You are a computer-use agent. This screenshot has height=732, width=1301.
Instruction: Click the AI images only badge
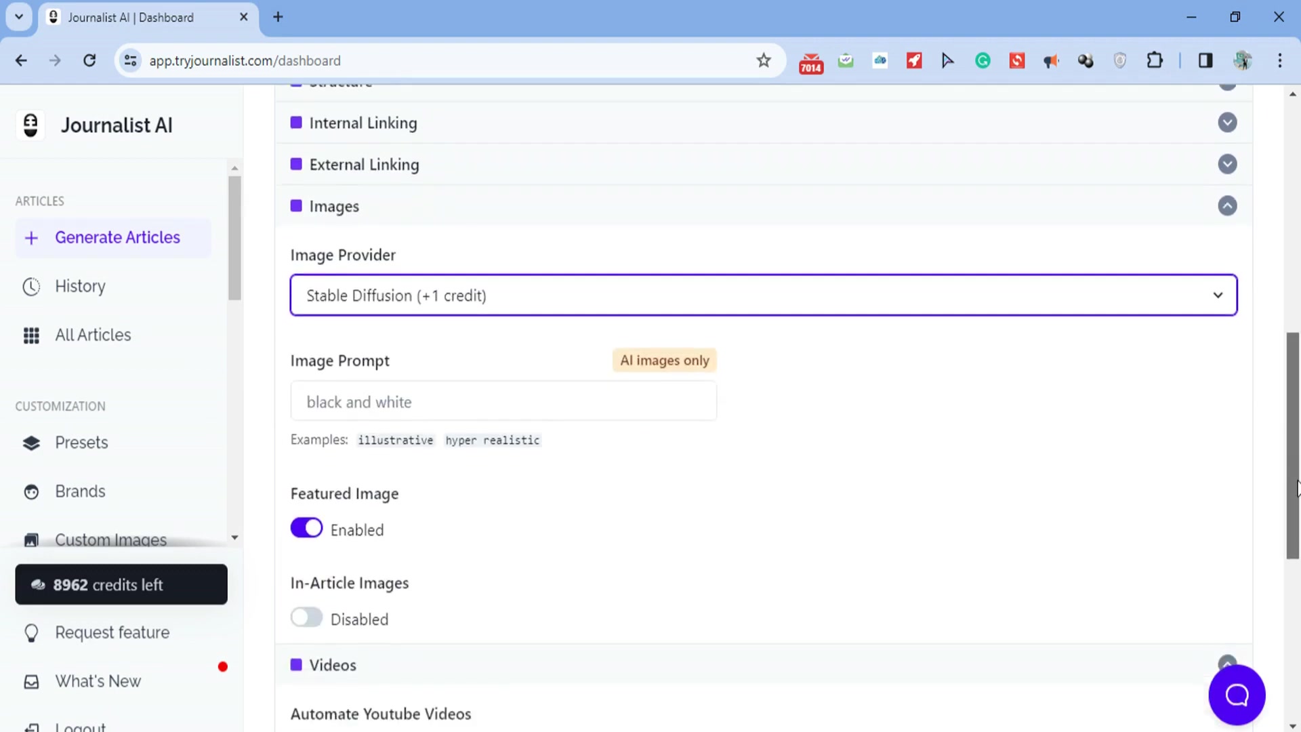(664, 361)
